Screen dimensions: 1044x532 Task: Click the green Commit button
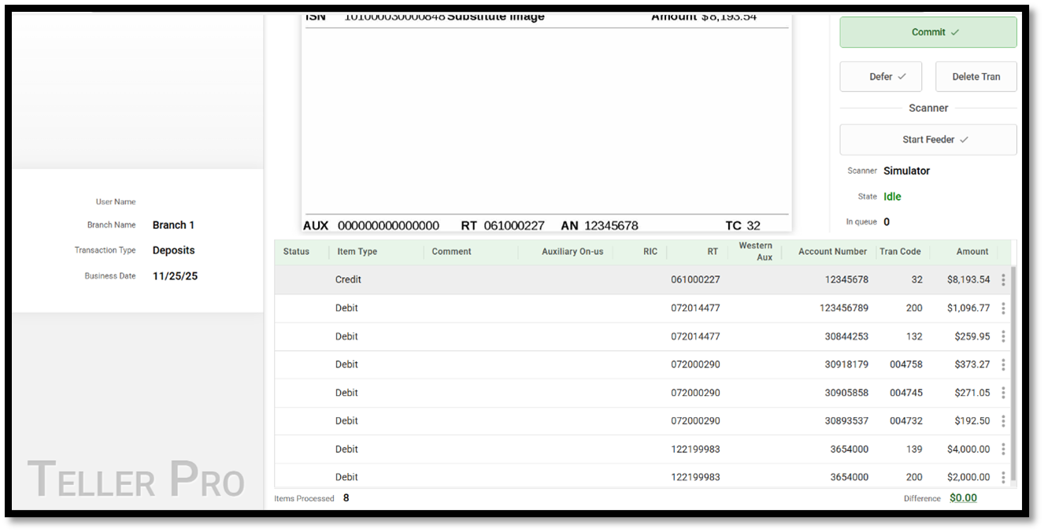click(927, 32)
